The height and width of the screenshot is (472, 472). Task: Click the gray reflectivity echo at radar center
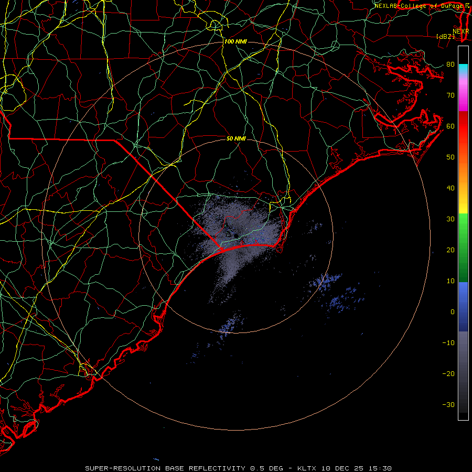[x=237, y=238]
